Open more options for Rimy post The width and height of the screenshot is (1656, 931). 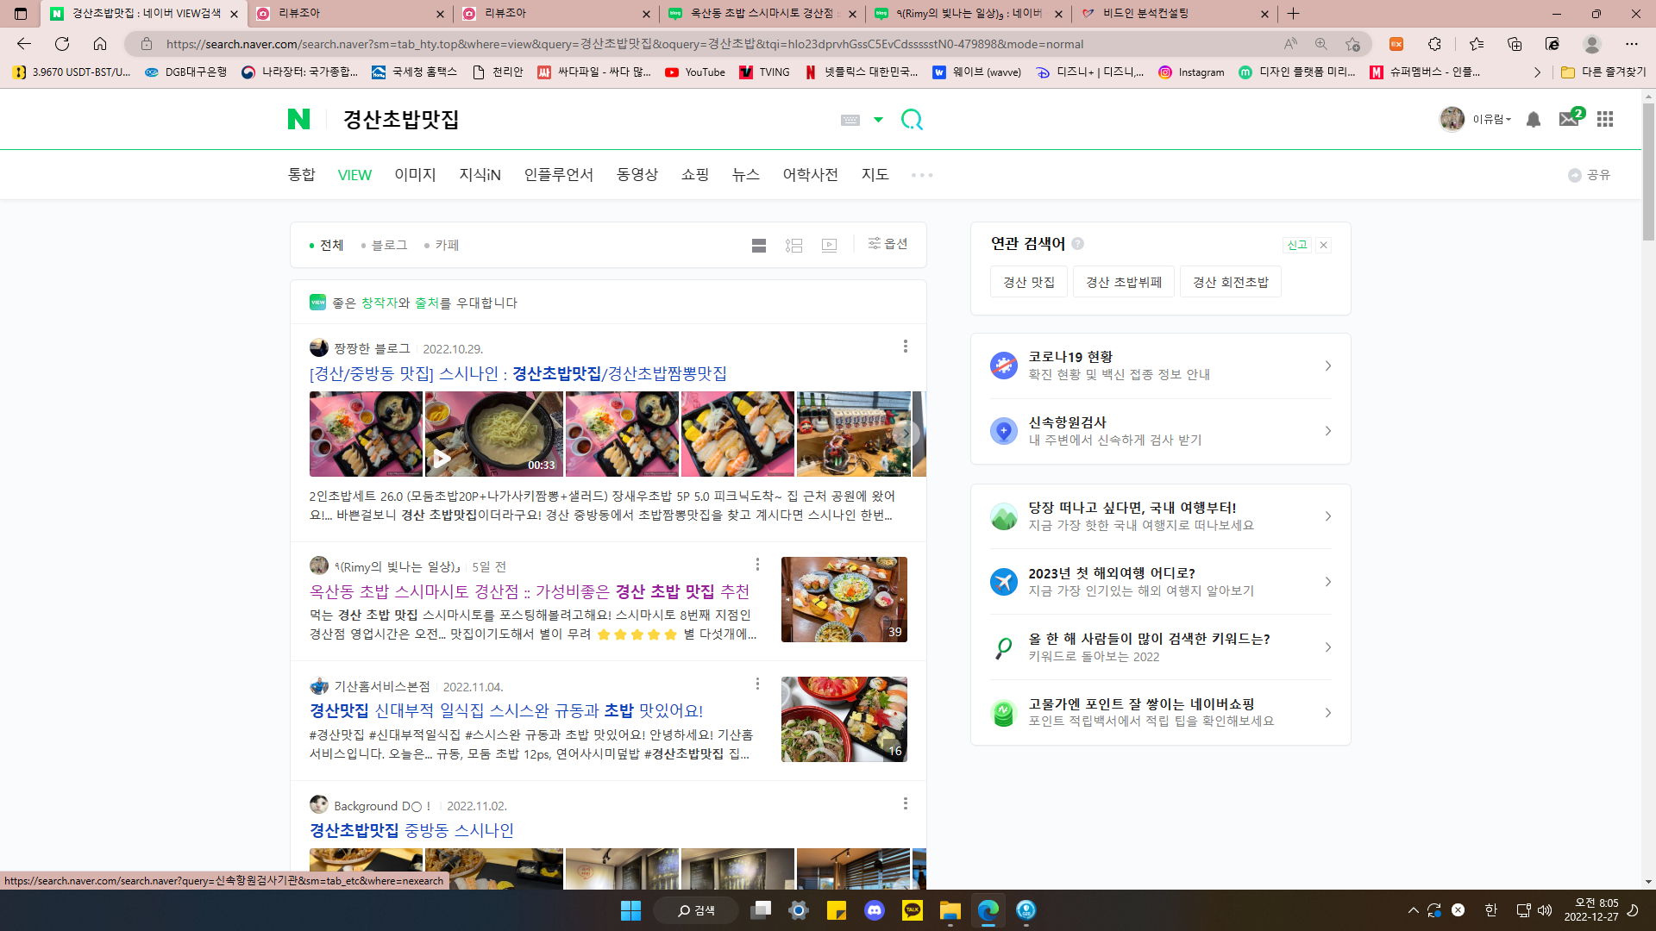[x=757, y=565]
